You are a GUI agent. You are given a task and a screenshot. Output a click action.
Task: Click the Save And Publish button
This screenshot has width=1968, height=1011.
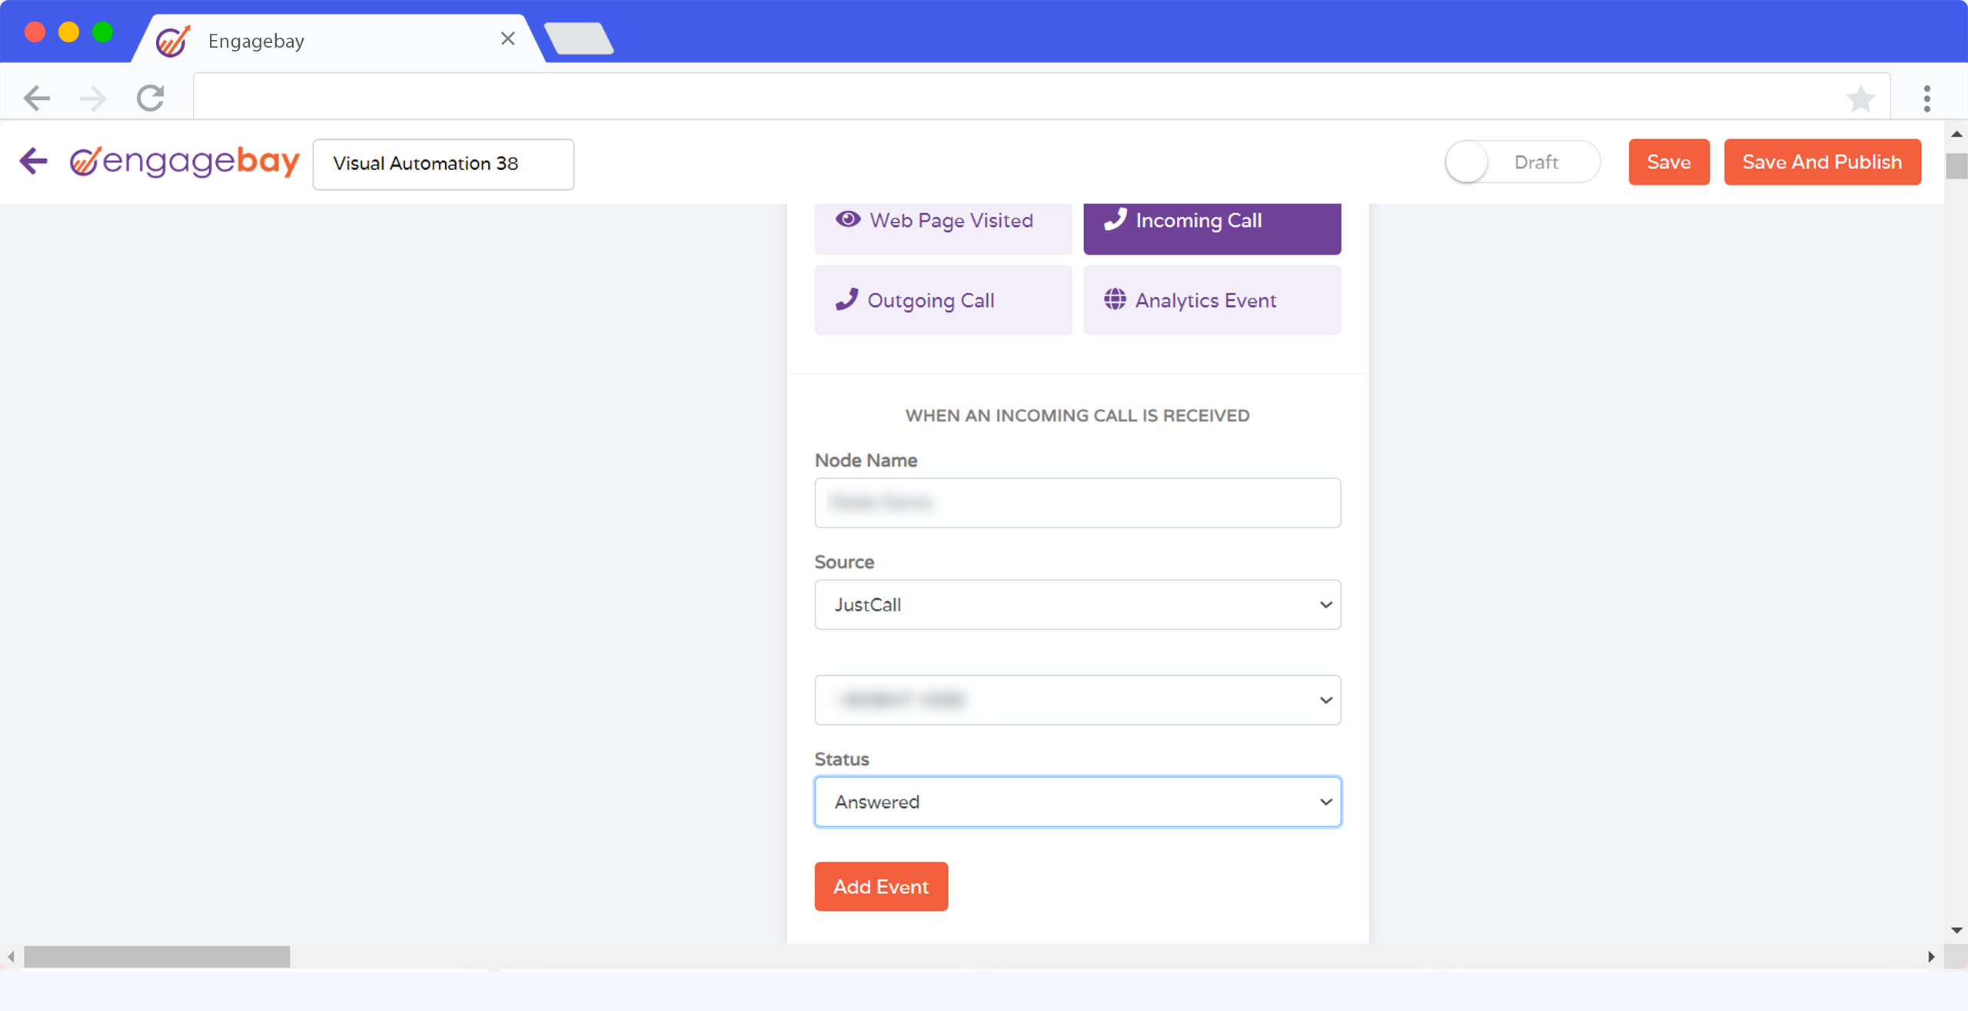1822,162
